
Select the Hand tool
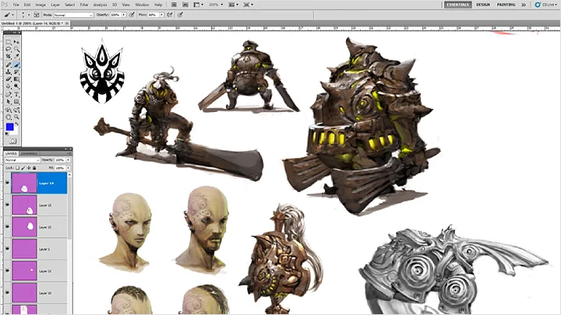[9, 117]
